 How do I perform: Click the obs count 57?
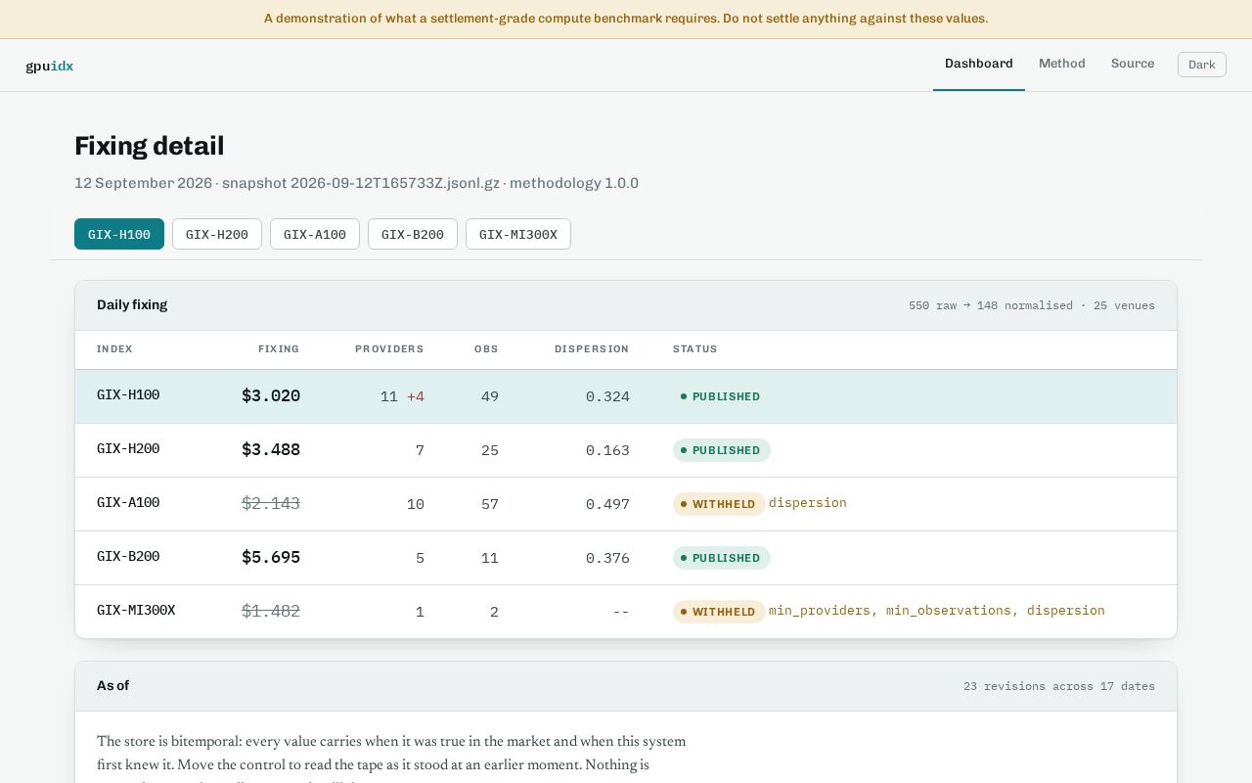point(490,504)
